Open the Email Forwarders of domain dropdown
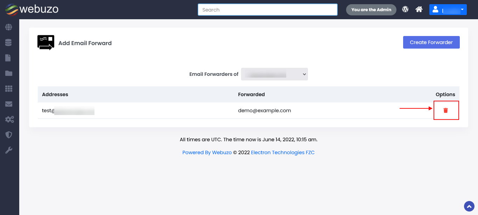Screen dimensions: 478x215 tap(274, 74)
